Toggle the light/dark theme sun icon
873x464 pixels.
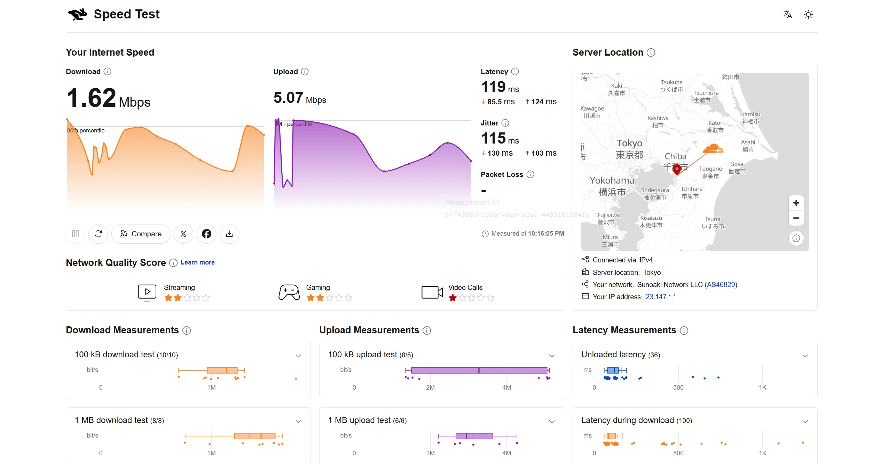tap(808, 14)
